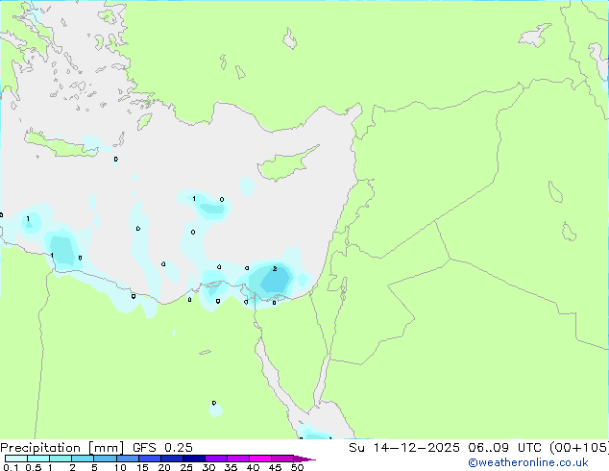This screenshot has height=471, width=609.
Task: Click the 10–15 mm legend color swatch
Action: click(128, 459)
